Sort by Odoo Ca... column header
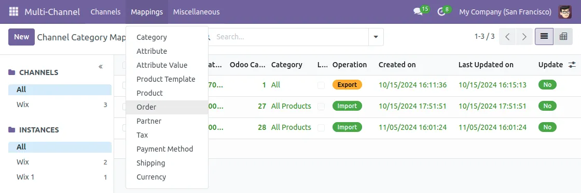This screenshot has width=581, height=193. click(x=247, y=65)
